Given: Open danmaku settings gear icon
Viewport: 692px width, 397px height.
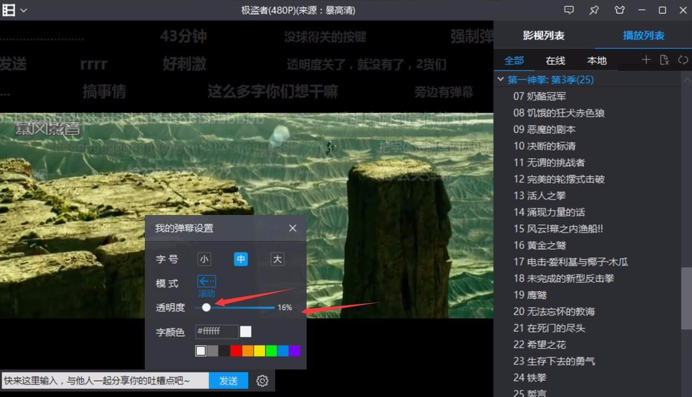Looking at the screenshot, I should (x=262, y=381).
